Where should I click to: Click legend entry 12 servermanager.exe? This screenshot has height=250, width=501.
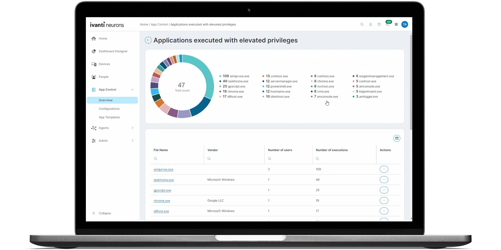point(280,81)
